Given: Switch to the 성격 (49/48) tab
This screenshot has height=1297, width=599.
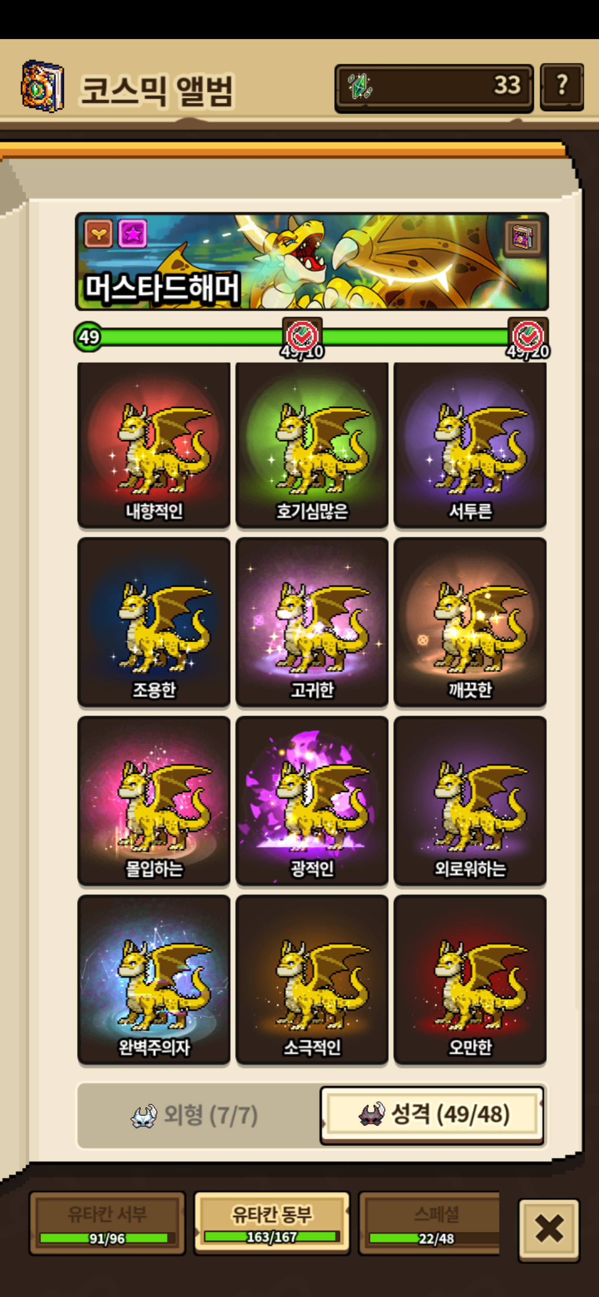Looking at the screenshot, I should 432,1114.
